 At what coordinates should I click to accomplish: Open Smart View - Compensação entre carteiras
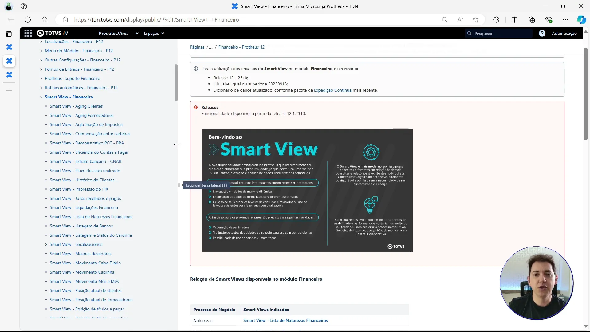90,134
